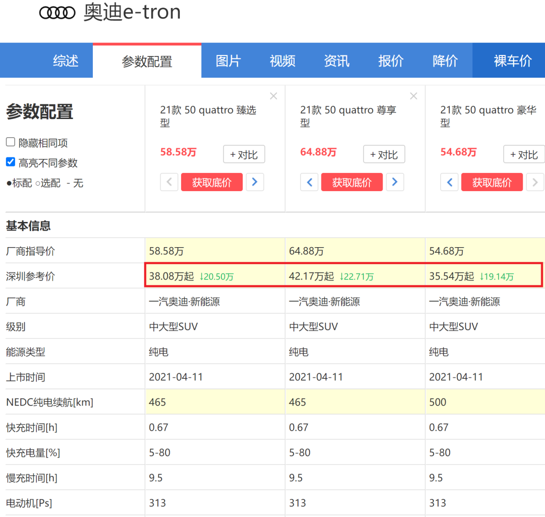Image resolution: width=545 pixels, height=517 pixels.
Task: Remove the 臻选型 trim column
Action: click(x=274, y=96)
